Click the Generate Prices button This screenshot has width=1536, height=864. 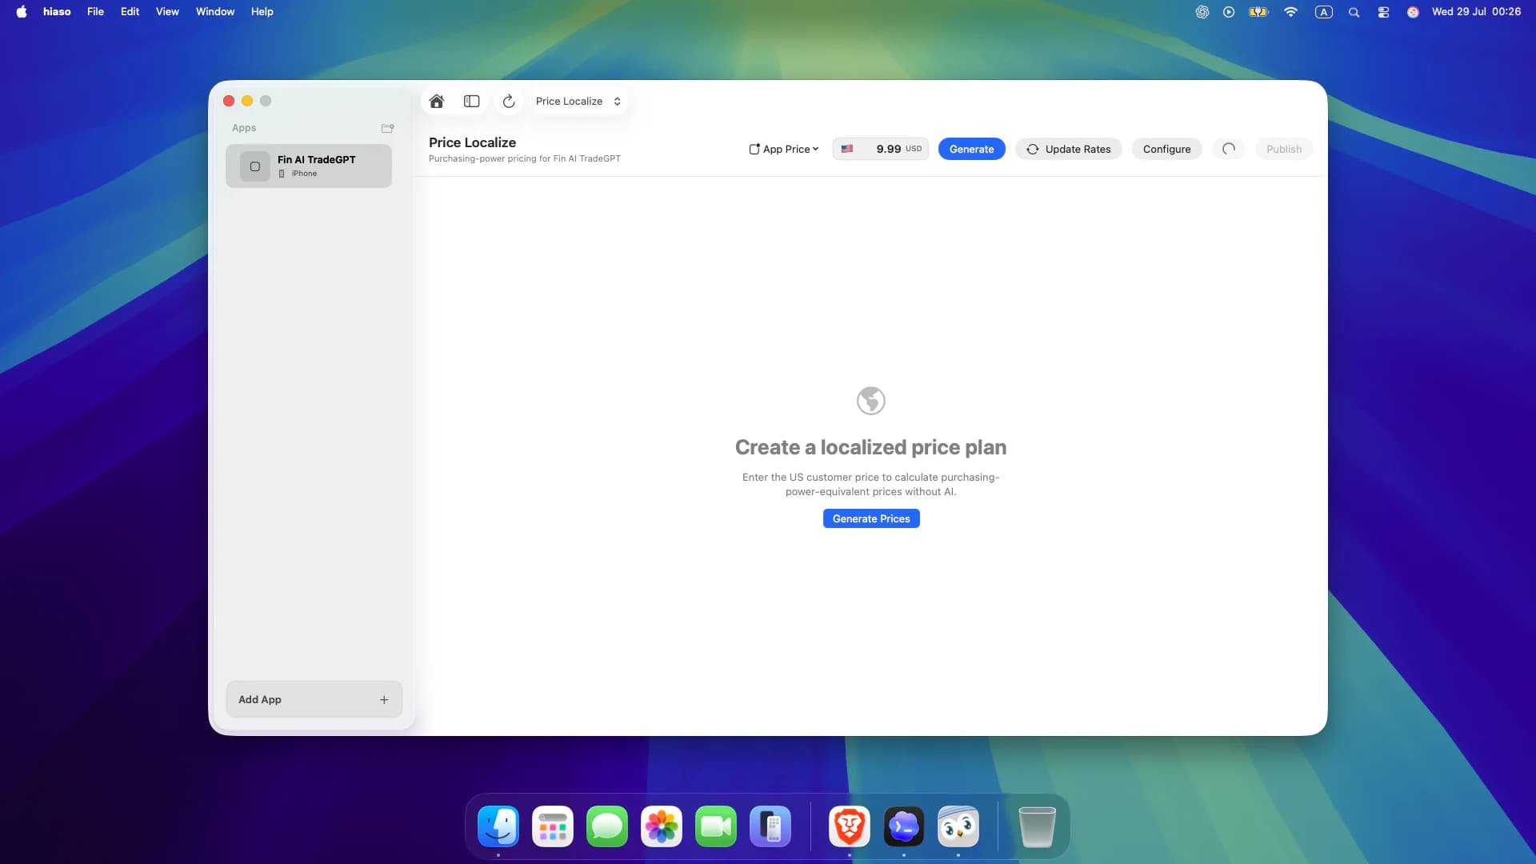click(x=871, y=519)
